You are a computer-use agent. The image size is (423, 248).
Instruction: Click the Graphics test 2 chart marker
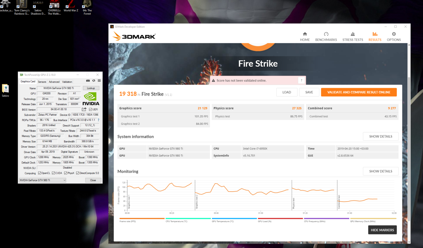point(197,201)
